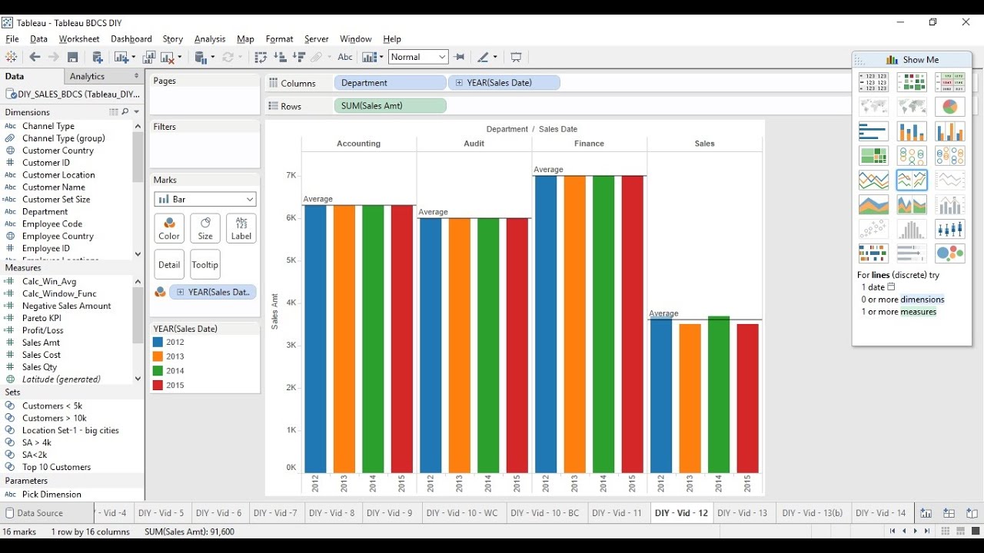The image size is (984, 553).
Task: Open the Analysis menu
Action: coord(210,38)
